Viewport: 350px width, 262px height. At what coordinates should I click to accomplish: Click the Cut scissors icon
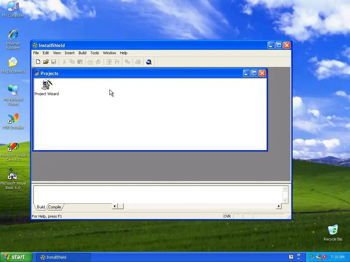pos(65,62)
